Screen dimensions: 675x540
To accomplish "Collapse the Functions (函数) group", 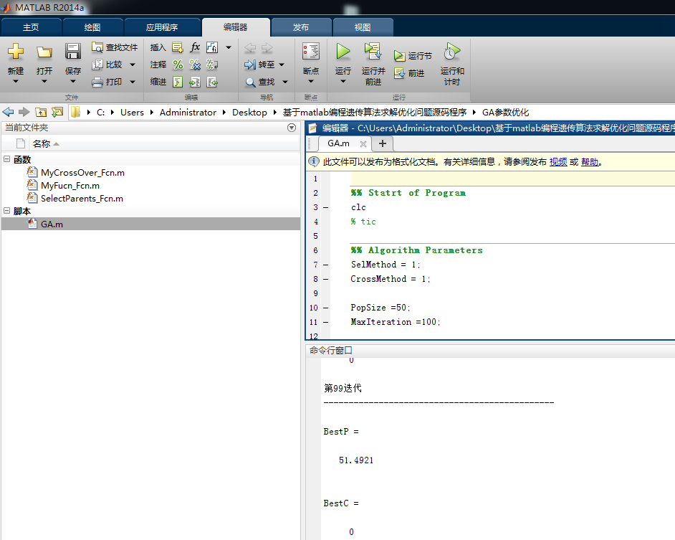I will [x=7, y=159].
